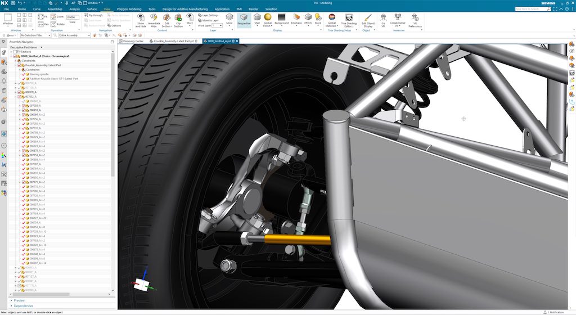The height and width of the screenshot is (315, 576).
Task: Open the File menu
Action: (x=7, y=9)
